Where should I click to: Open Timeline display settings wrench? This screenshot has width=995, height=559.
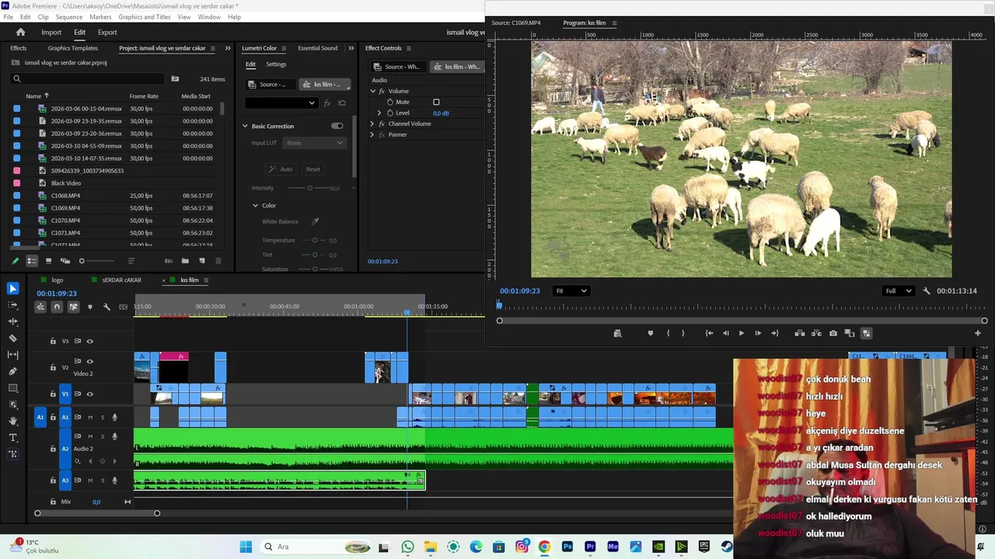coord(106,307)
